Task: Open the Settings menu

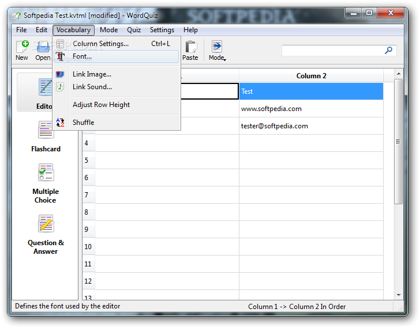Action: (162, 30)
